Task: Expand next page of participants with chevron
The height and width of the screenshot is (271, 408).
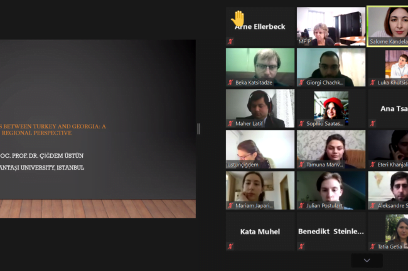Action: click(367, 260)
